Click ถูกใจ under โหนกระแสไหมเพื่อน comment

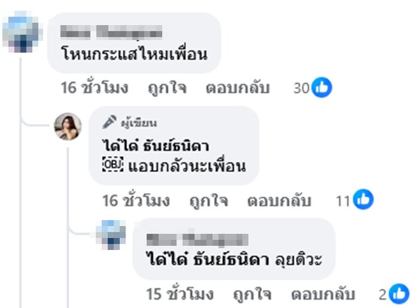pos(167,87)
